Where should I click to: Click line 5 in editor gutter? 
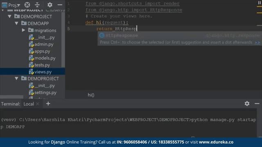click(68, 29)
